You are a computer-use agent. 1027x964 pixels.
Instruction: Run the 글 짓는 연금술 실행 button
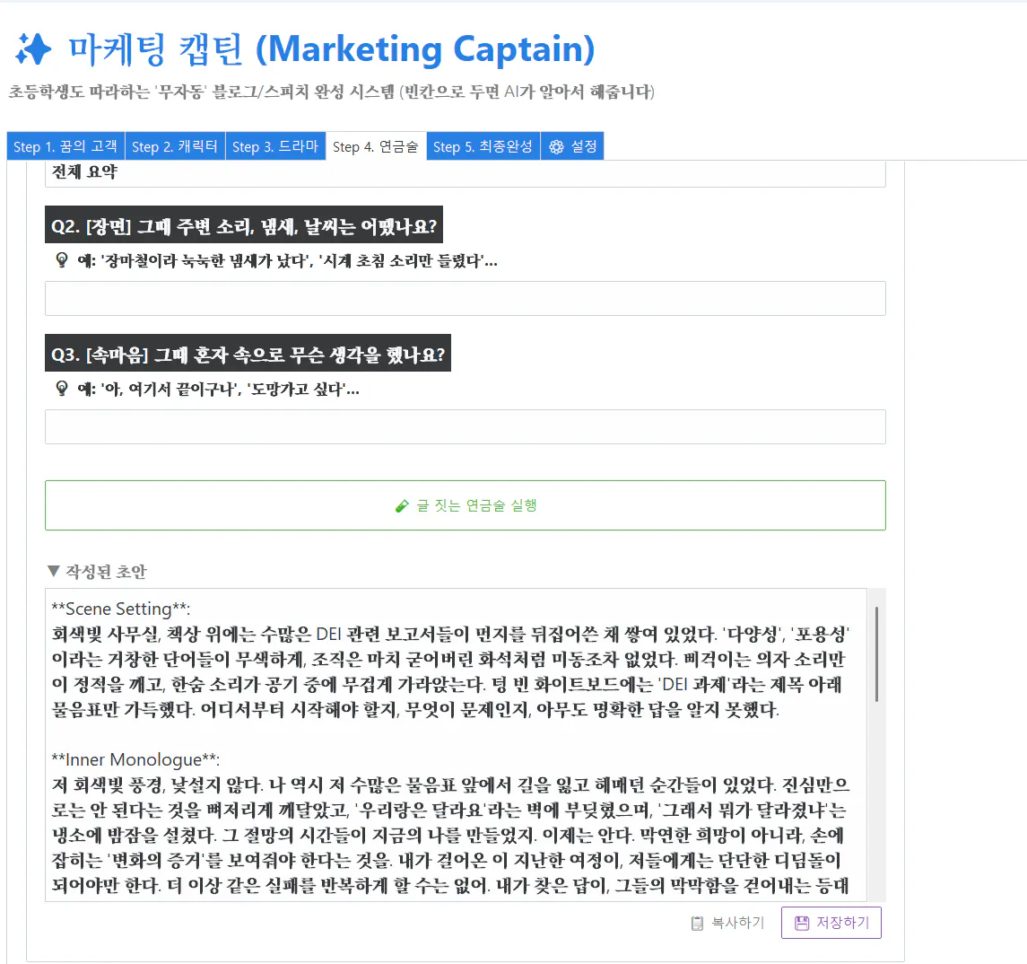pyautogui.click(x=465, y=504)
